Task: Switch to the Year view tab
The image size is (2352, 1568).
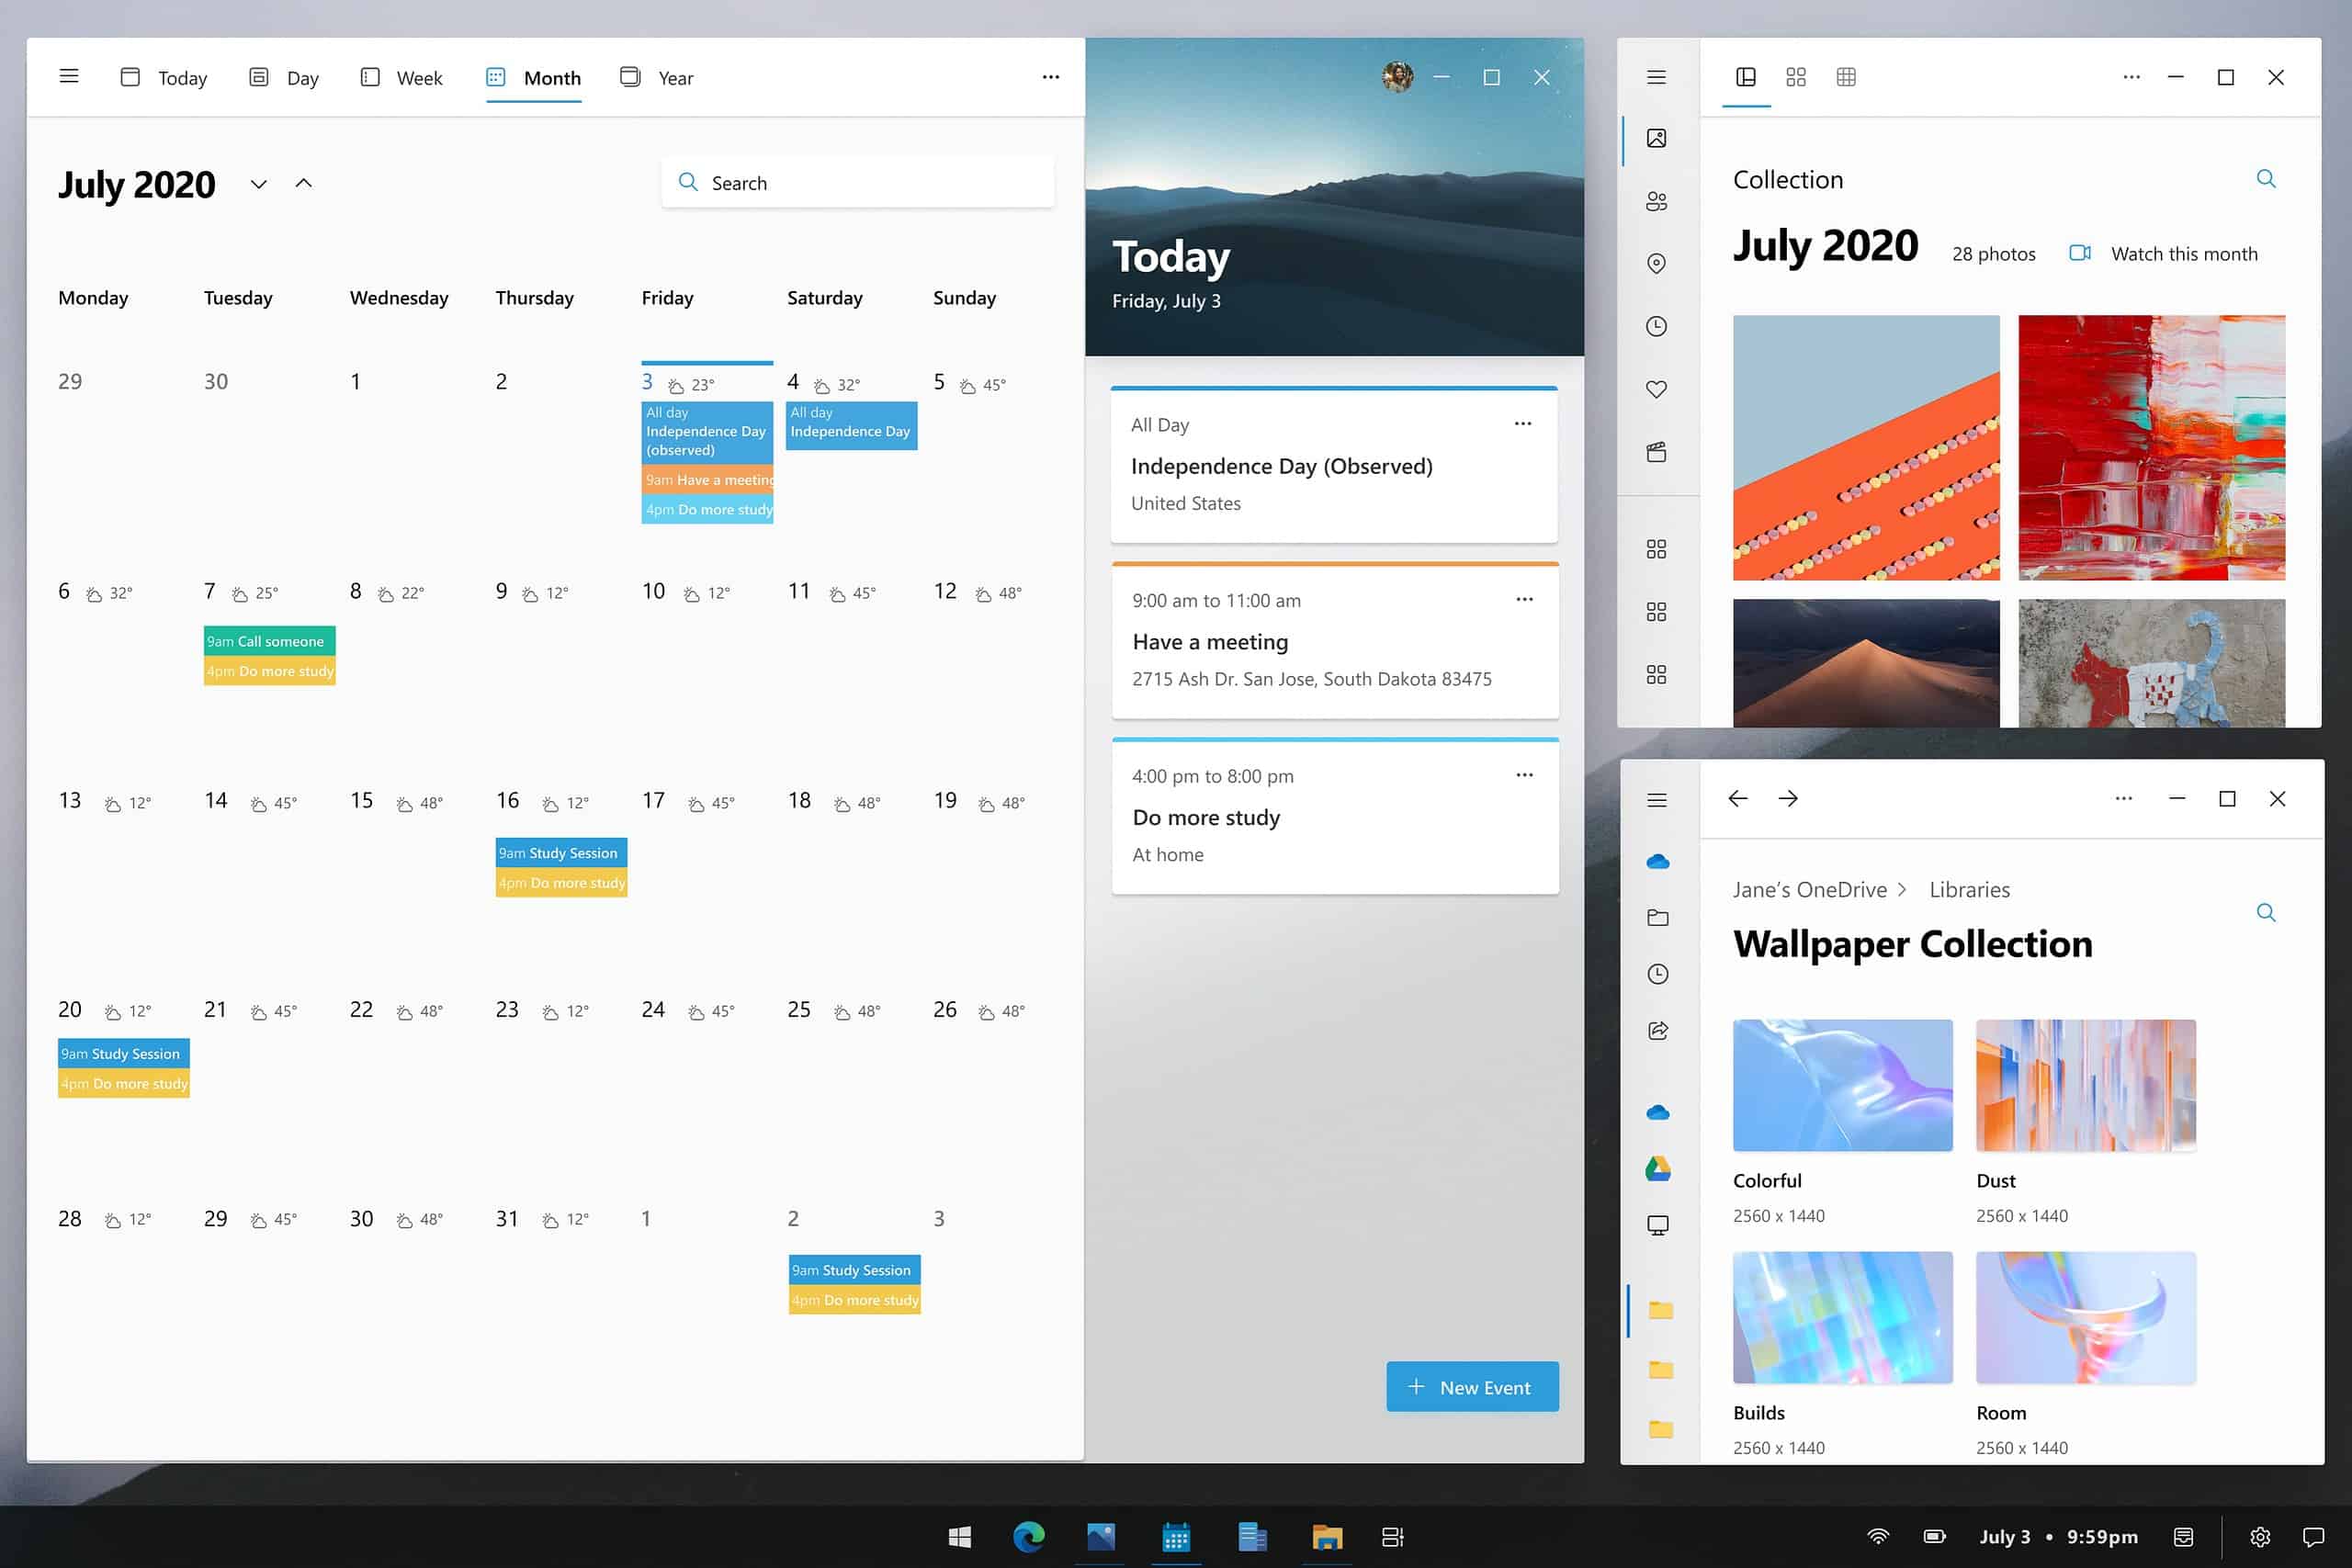Action: (x=656, y=78)
